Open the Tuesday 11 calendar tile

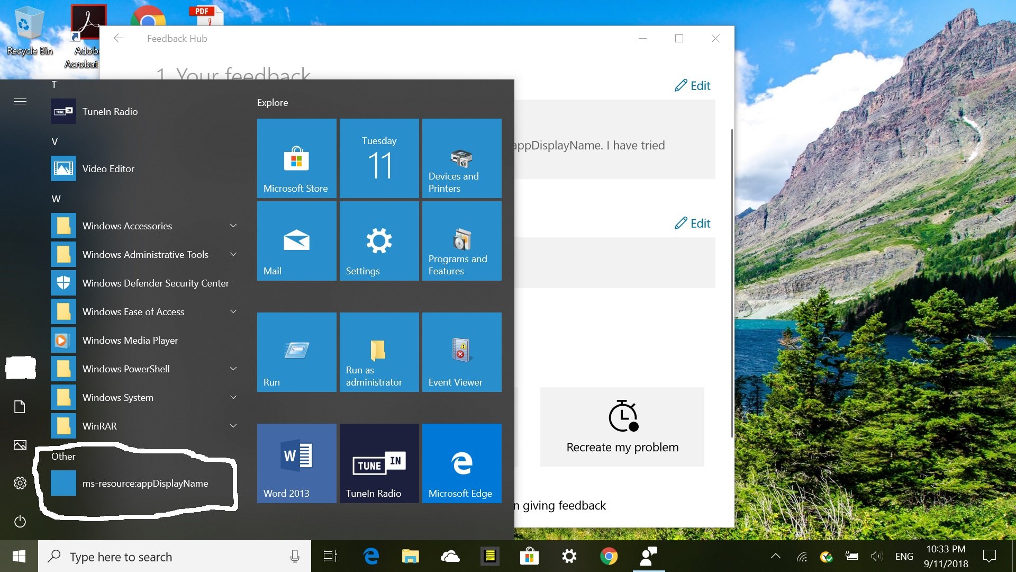[x=379, y=158]
